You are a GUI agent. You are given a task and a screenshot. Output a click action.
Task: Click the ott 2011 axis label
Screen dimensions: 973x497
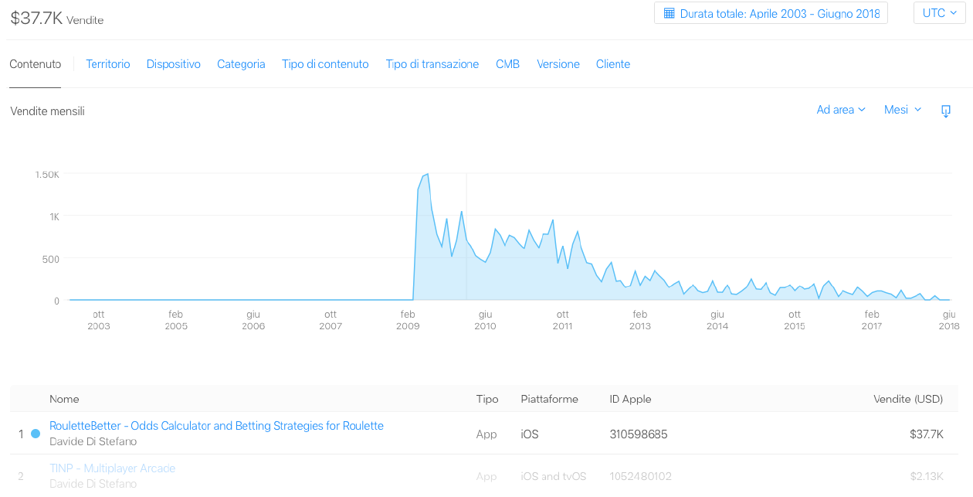pyautogui.click(x=562, y=320)
